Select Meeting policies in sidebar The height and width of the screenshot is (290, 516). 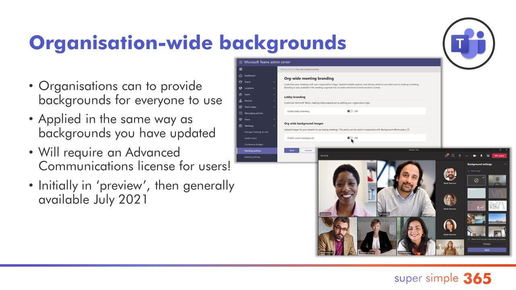point(257,151)
